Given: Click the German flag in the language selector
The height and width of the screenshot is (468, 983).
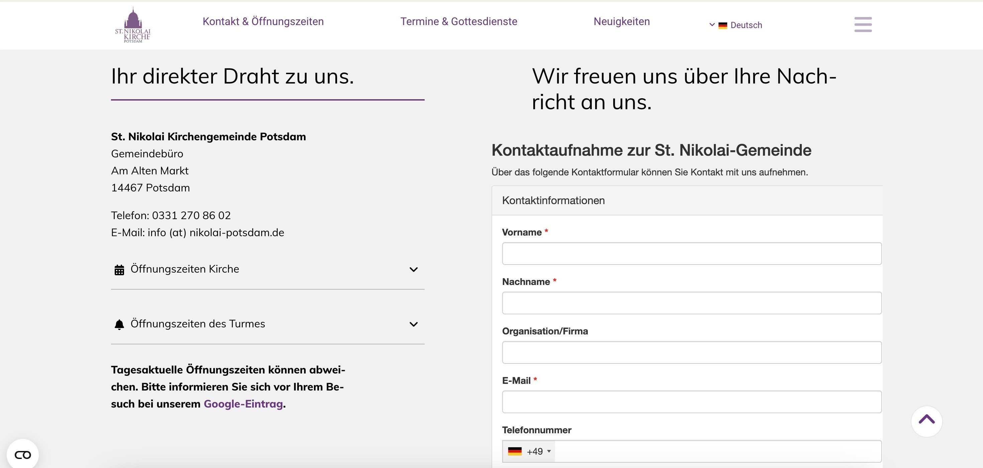Looking at the screenshot, I should pyautogui.click(x=723, y=25).
